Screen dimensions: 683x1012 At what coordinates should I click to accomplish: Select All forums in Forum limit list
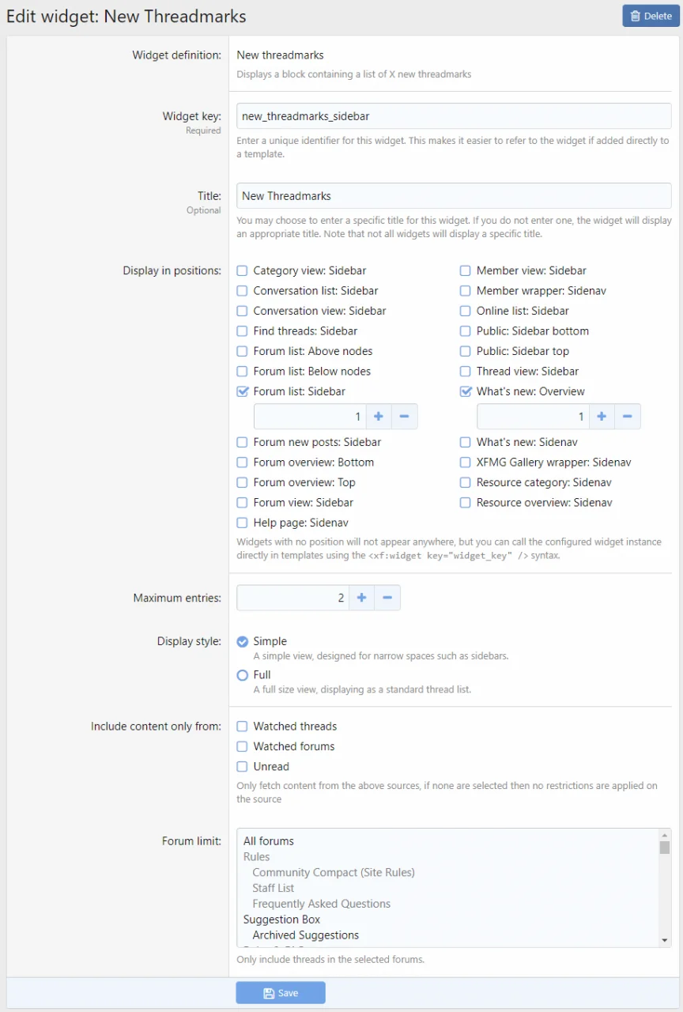[x=269, y=841]
